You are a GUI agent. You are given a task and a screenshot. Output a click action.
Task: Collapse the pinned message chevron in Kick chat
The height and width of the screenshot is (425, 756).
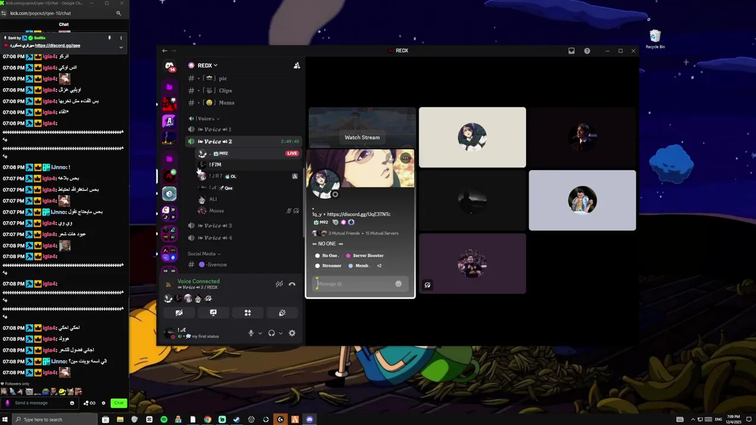pyautogui.click(x=121, y=47)
